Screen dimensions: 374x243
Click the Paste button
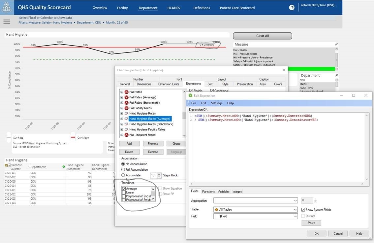(311, 223)
